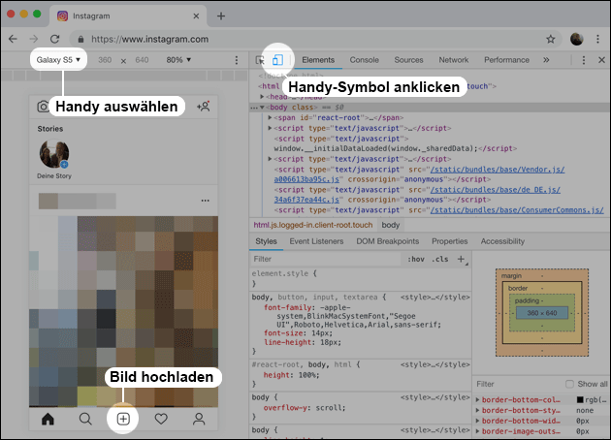Open Chrome profile avatar
611x440 pixels.
[576, 39]
